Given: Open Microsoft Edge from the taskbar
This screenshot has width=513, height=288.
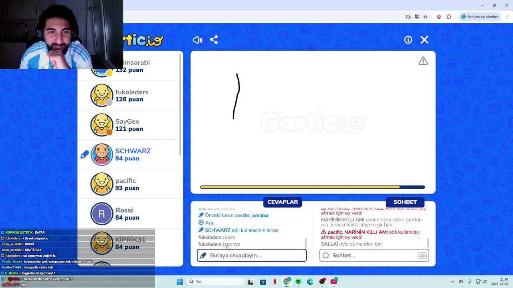Looking at the screenshot, I should point(310,282).
